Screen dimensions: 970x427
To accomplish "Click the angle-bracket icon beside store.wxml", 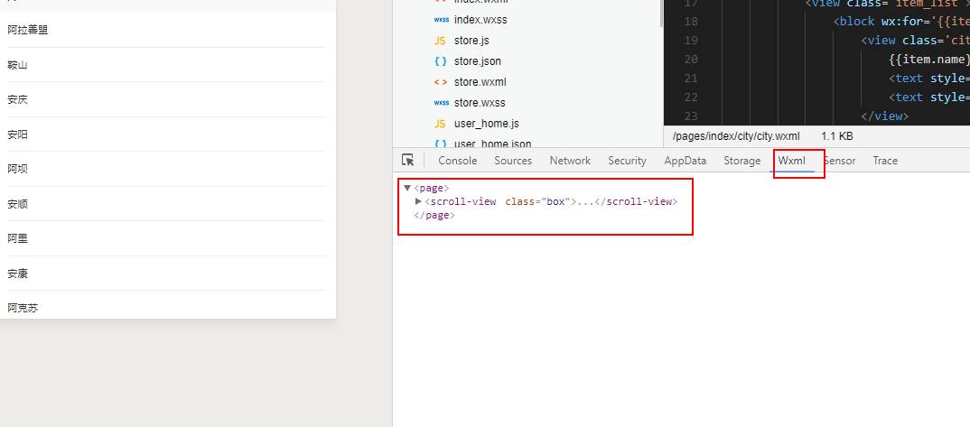I will coord(441,82).
